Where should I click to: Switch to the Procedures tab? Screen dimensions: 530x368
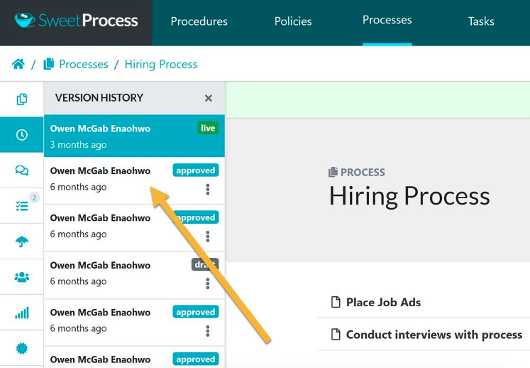[199, 21]
